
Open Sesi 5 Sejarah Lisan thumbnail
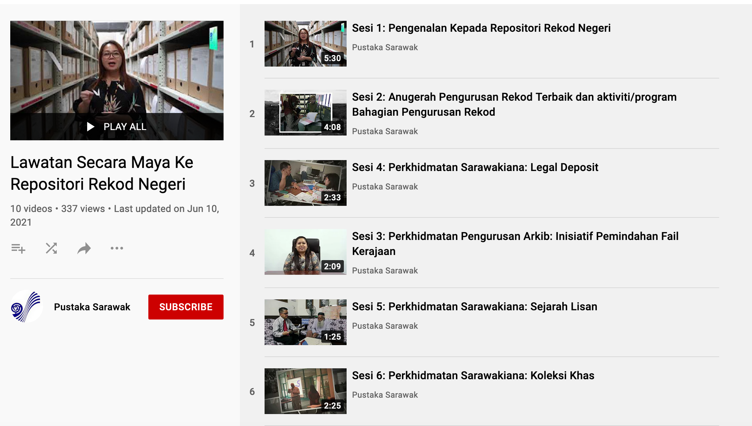click(x=306, y=322)
